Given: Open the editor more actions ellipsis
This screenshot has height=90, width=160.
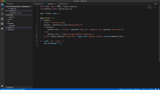Looking at the screenshot, I should tap(158, 4).
